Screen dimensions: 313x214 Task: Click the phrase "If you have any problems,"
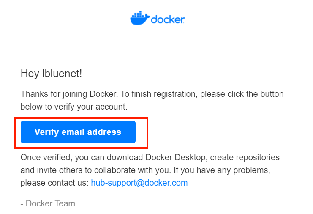222,170
